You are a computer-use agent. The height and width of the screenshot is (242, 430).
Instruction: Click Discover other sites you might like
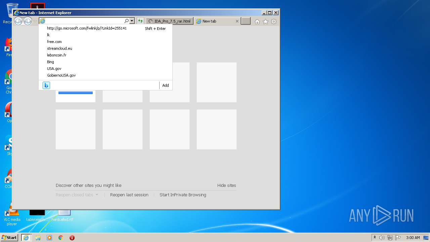(x=89, y=185)
